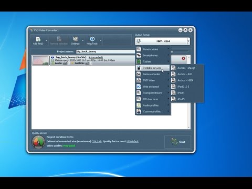Viewport: 252px width, 189px height.
Task: Choose Archos - Mpeg4 profile
Action: tap(187, 68)
